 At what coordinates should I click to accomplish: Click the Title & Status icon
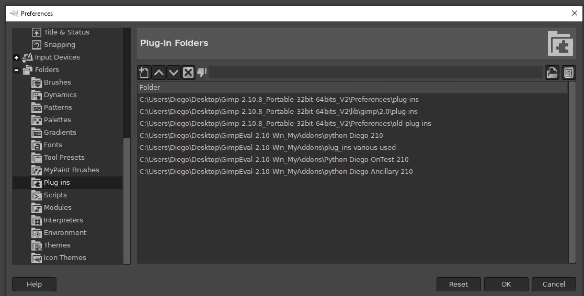(x=37, y=32)
